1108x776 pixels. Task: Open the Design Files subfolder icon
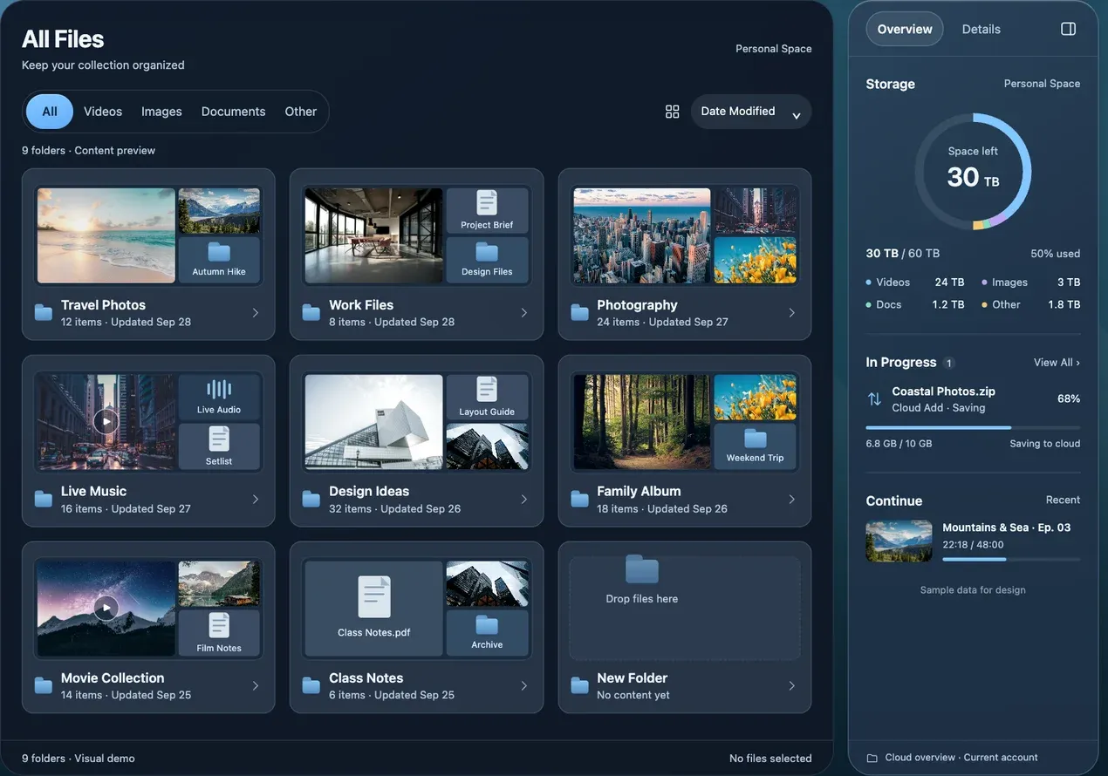click(487, 253)
